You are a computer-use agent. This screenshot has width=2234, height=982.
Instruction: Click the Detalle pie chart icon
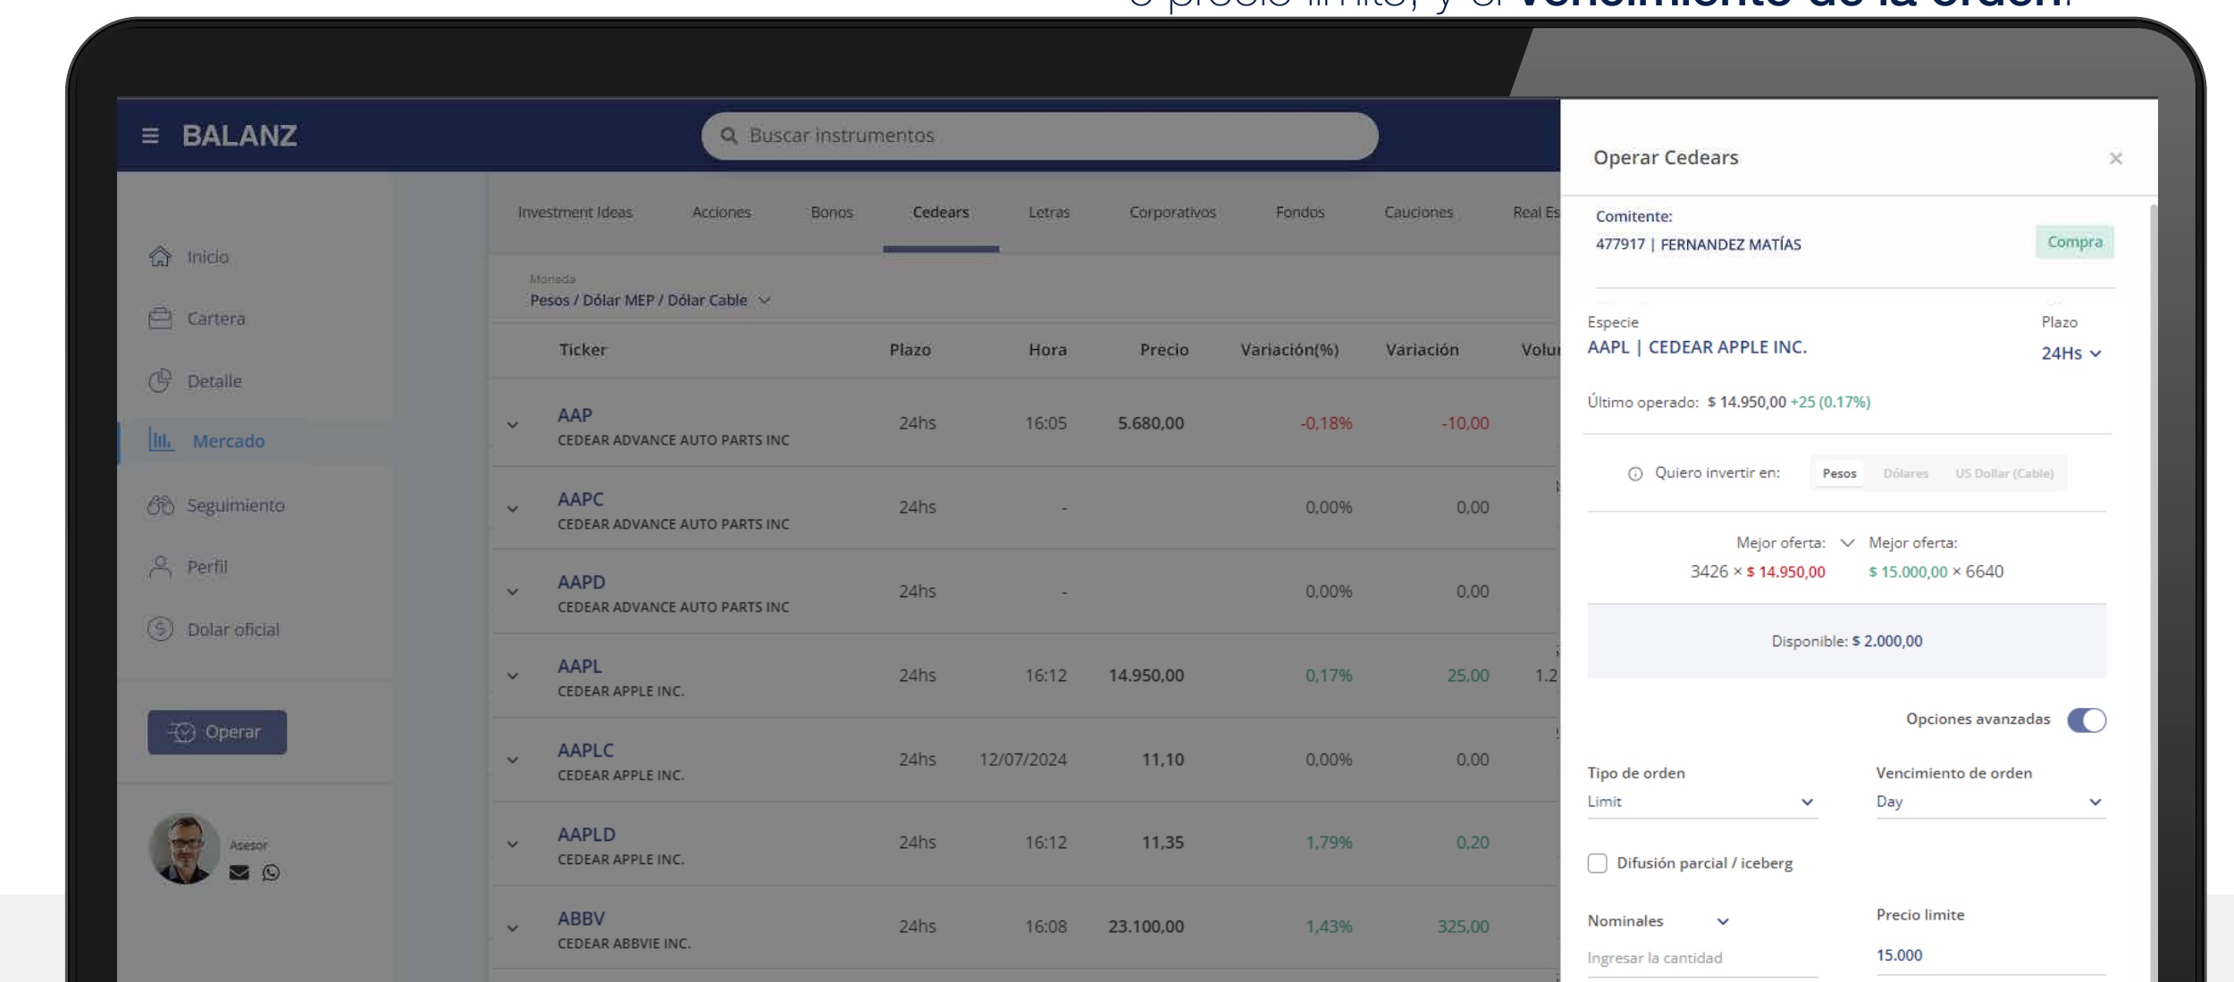coord(160,380)
